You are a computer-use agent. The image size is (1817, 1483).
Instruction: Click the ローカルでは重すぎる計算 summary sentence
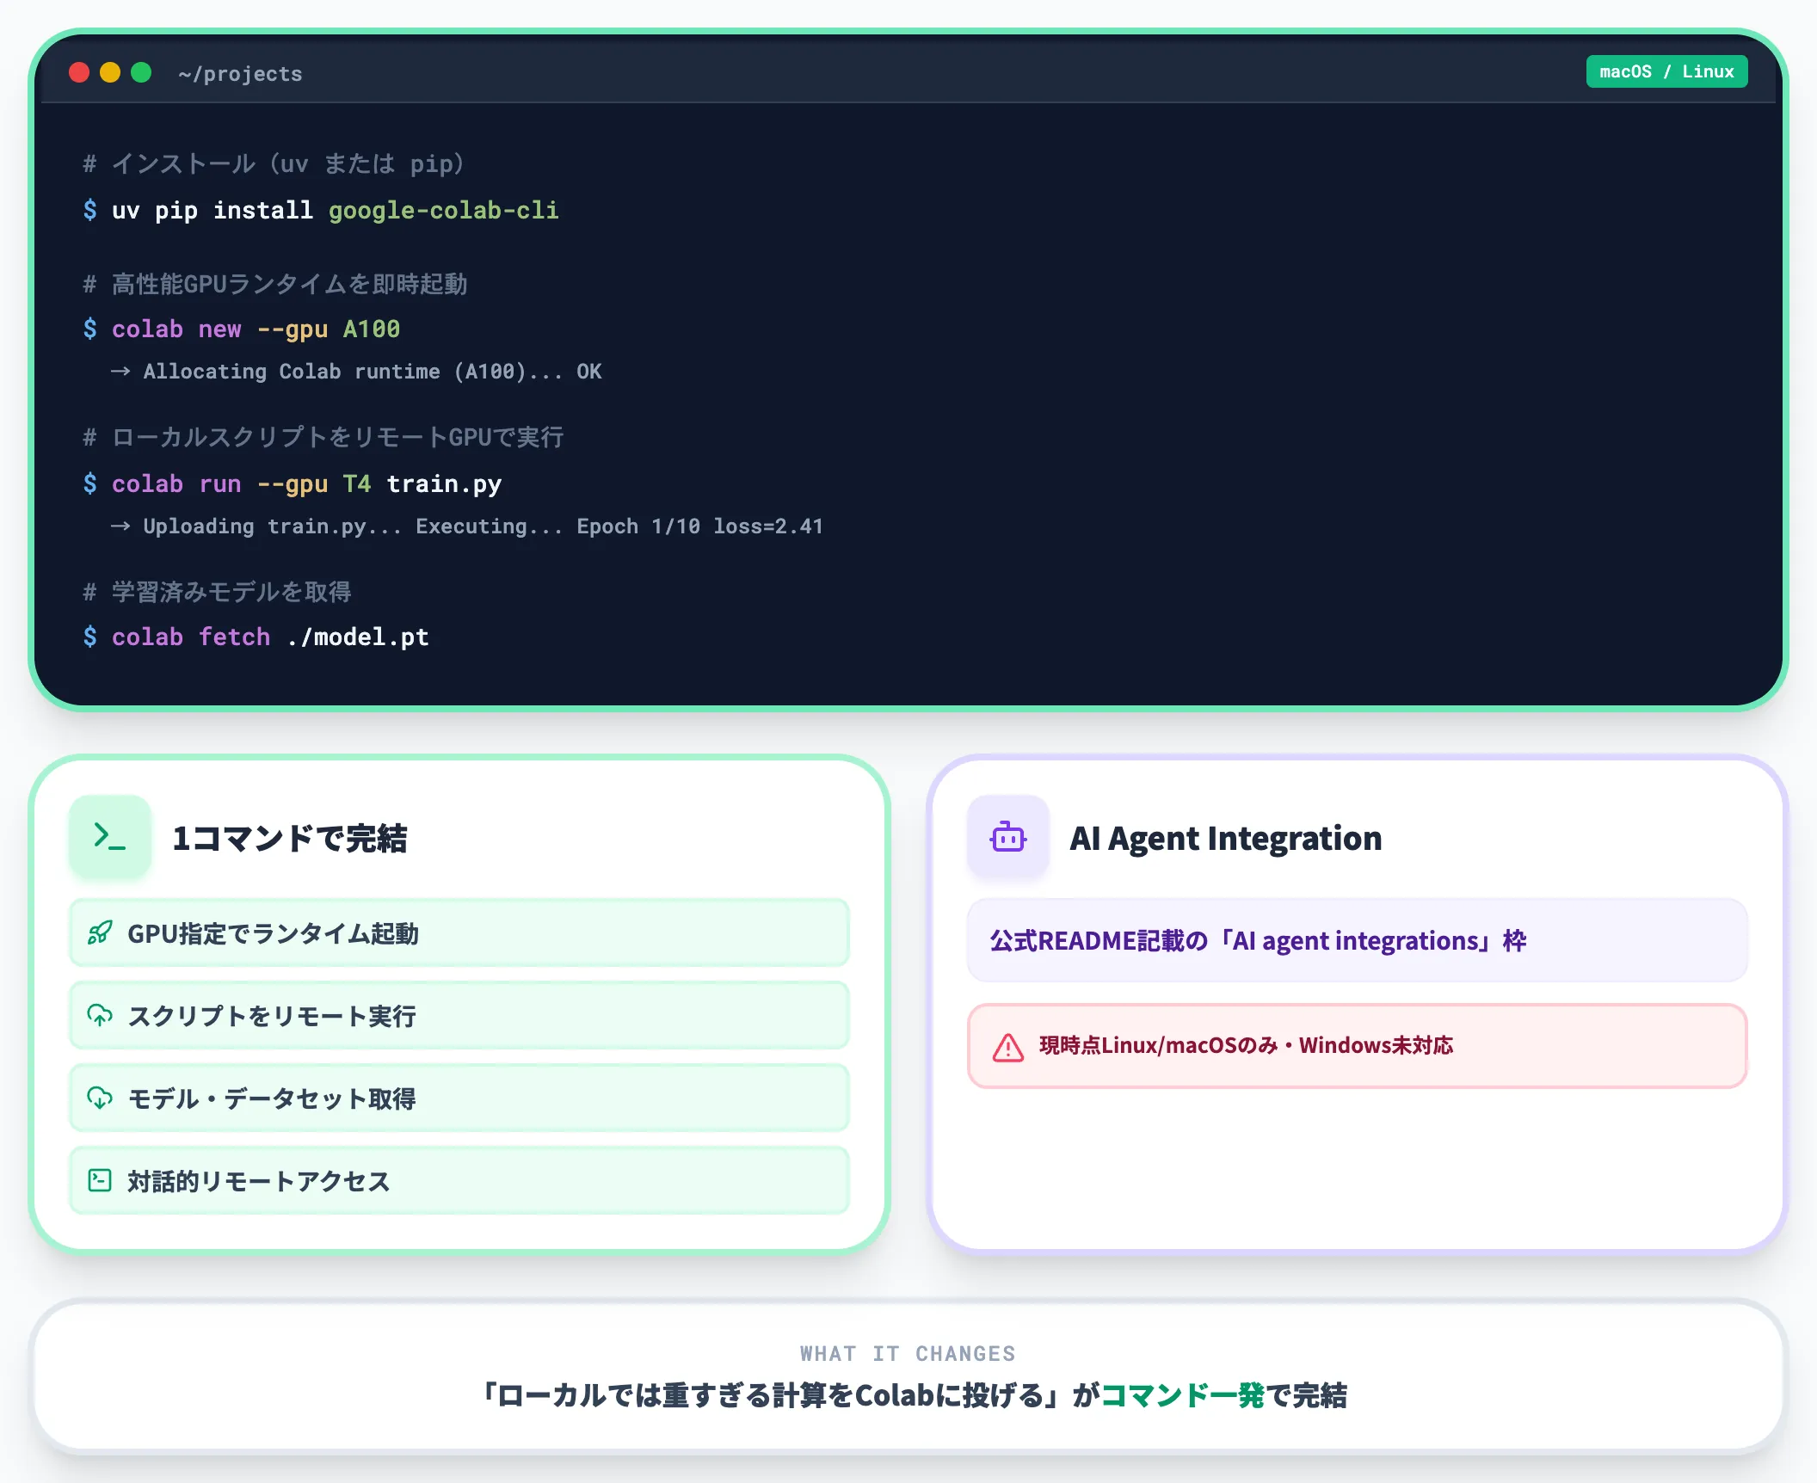pyautogui.click(x=913, y=1395)
